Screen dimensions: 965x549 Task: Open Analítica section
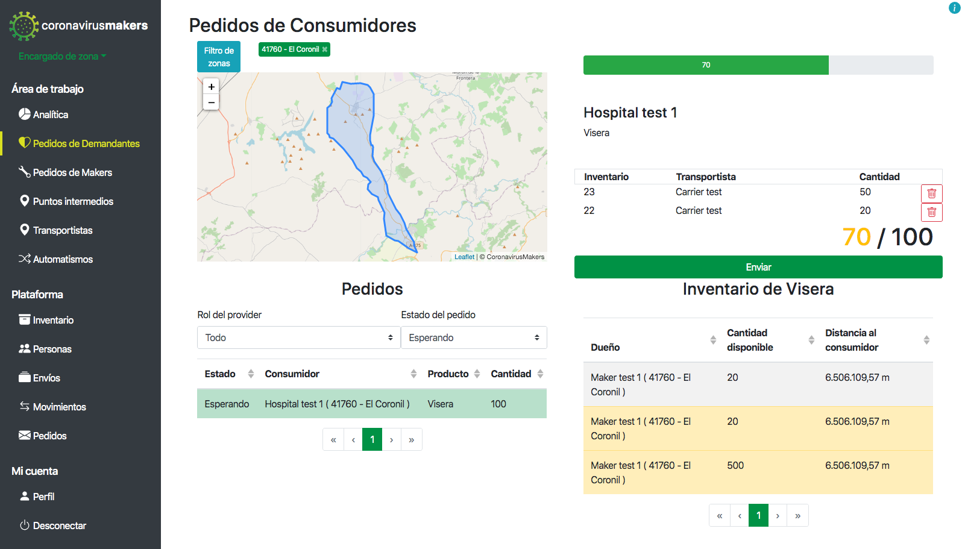tap(51, 115)
